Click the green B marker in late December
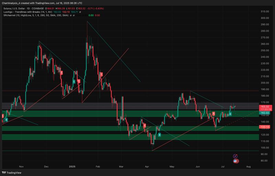The width and height of the screenshot is (275, 176). [x=74, y=81]
